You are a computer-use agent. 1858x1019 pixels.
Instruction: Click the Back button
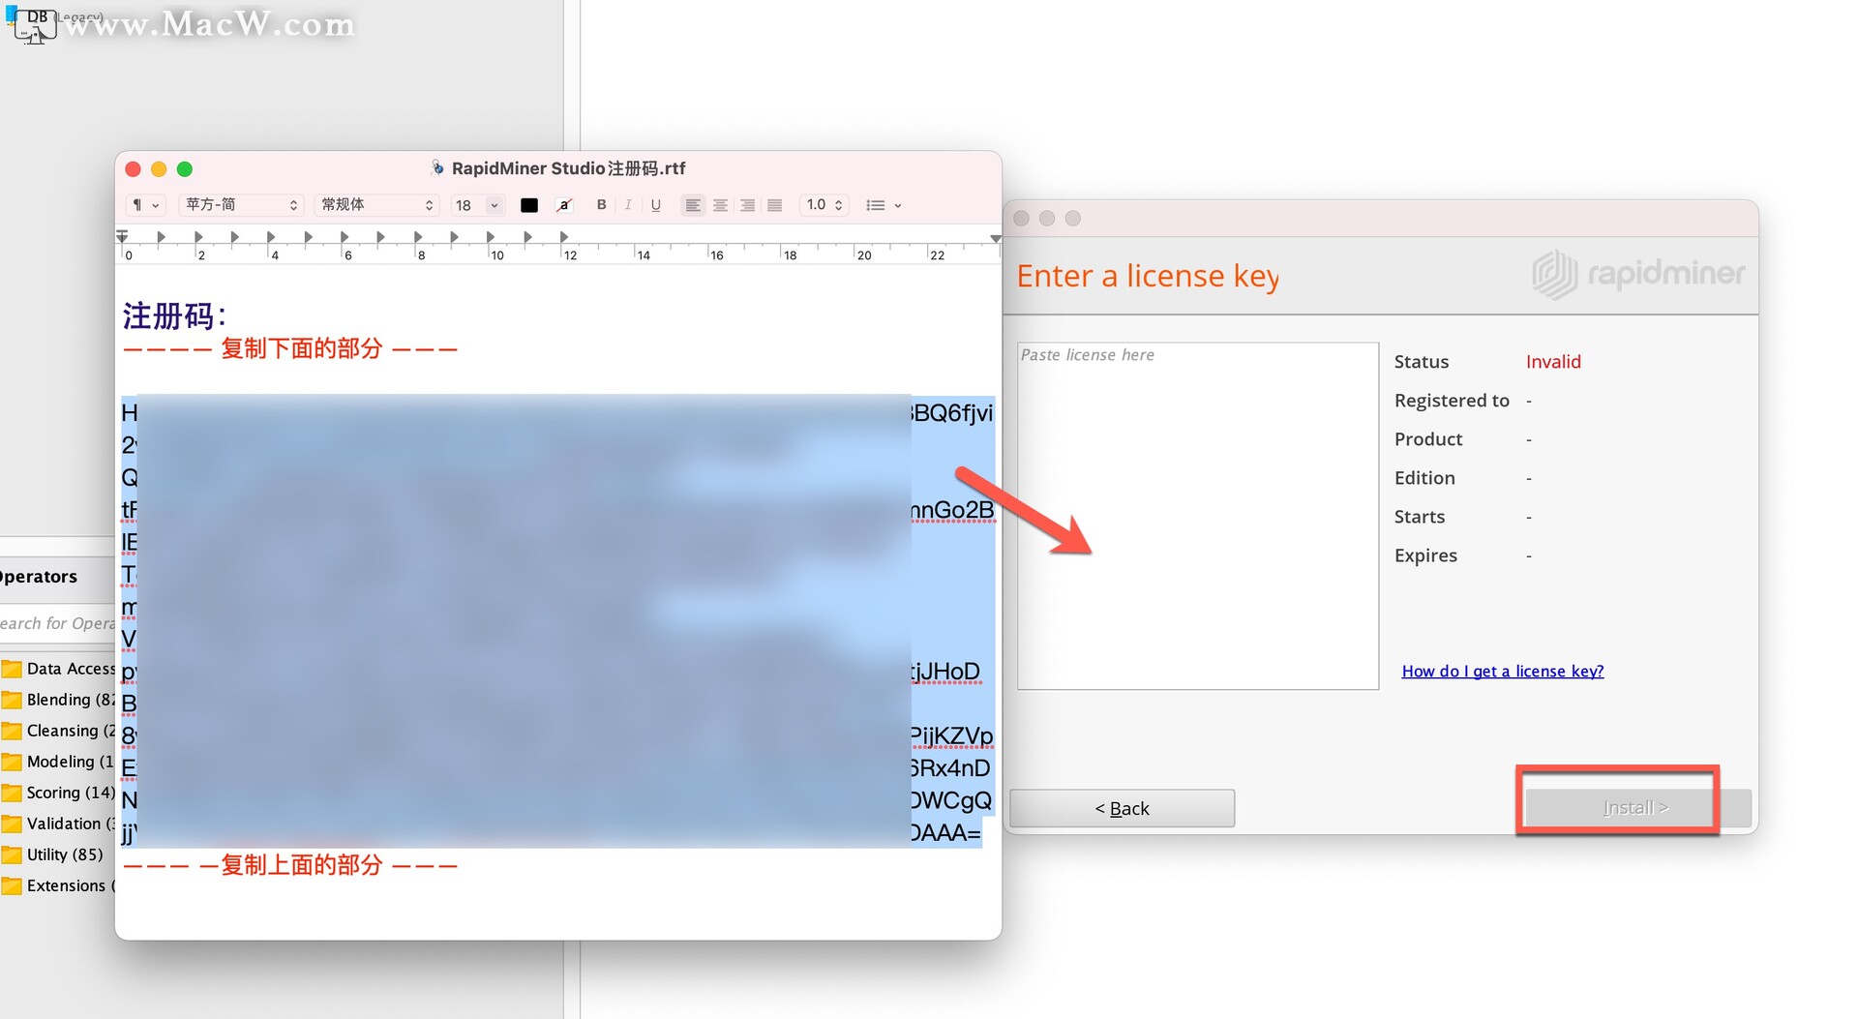click(1122, 808)
